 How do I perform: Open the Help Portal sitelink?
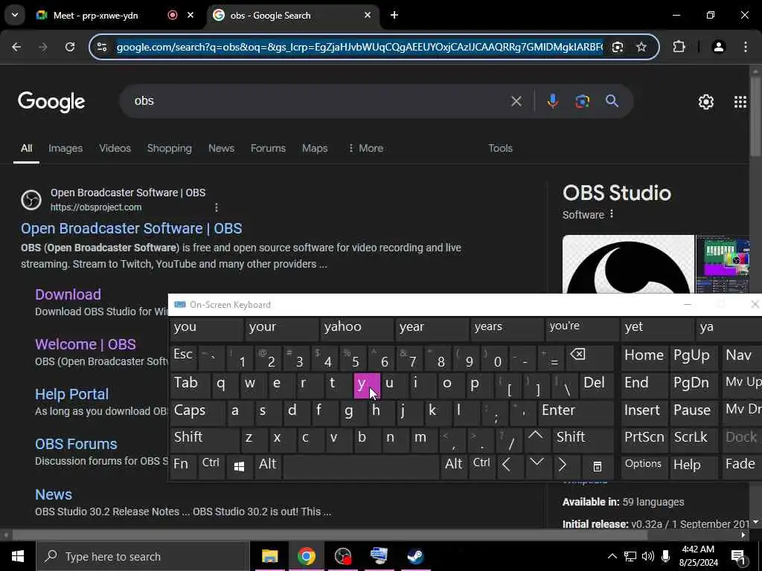click(72, 394)
